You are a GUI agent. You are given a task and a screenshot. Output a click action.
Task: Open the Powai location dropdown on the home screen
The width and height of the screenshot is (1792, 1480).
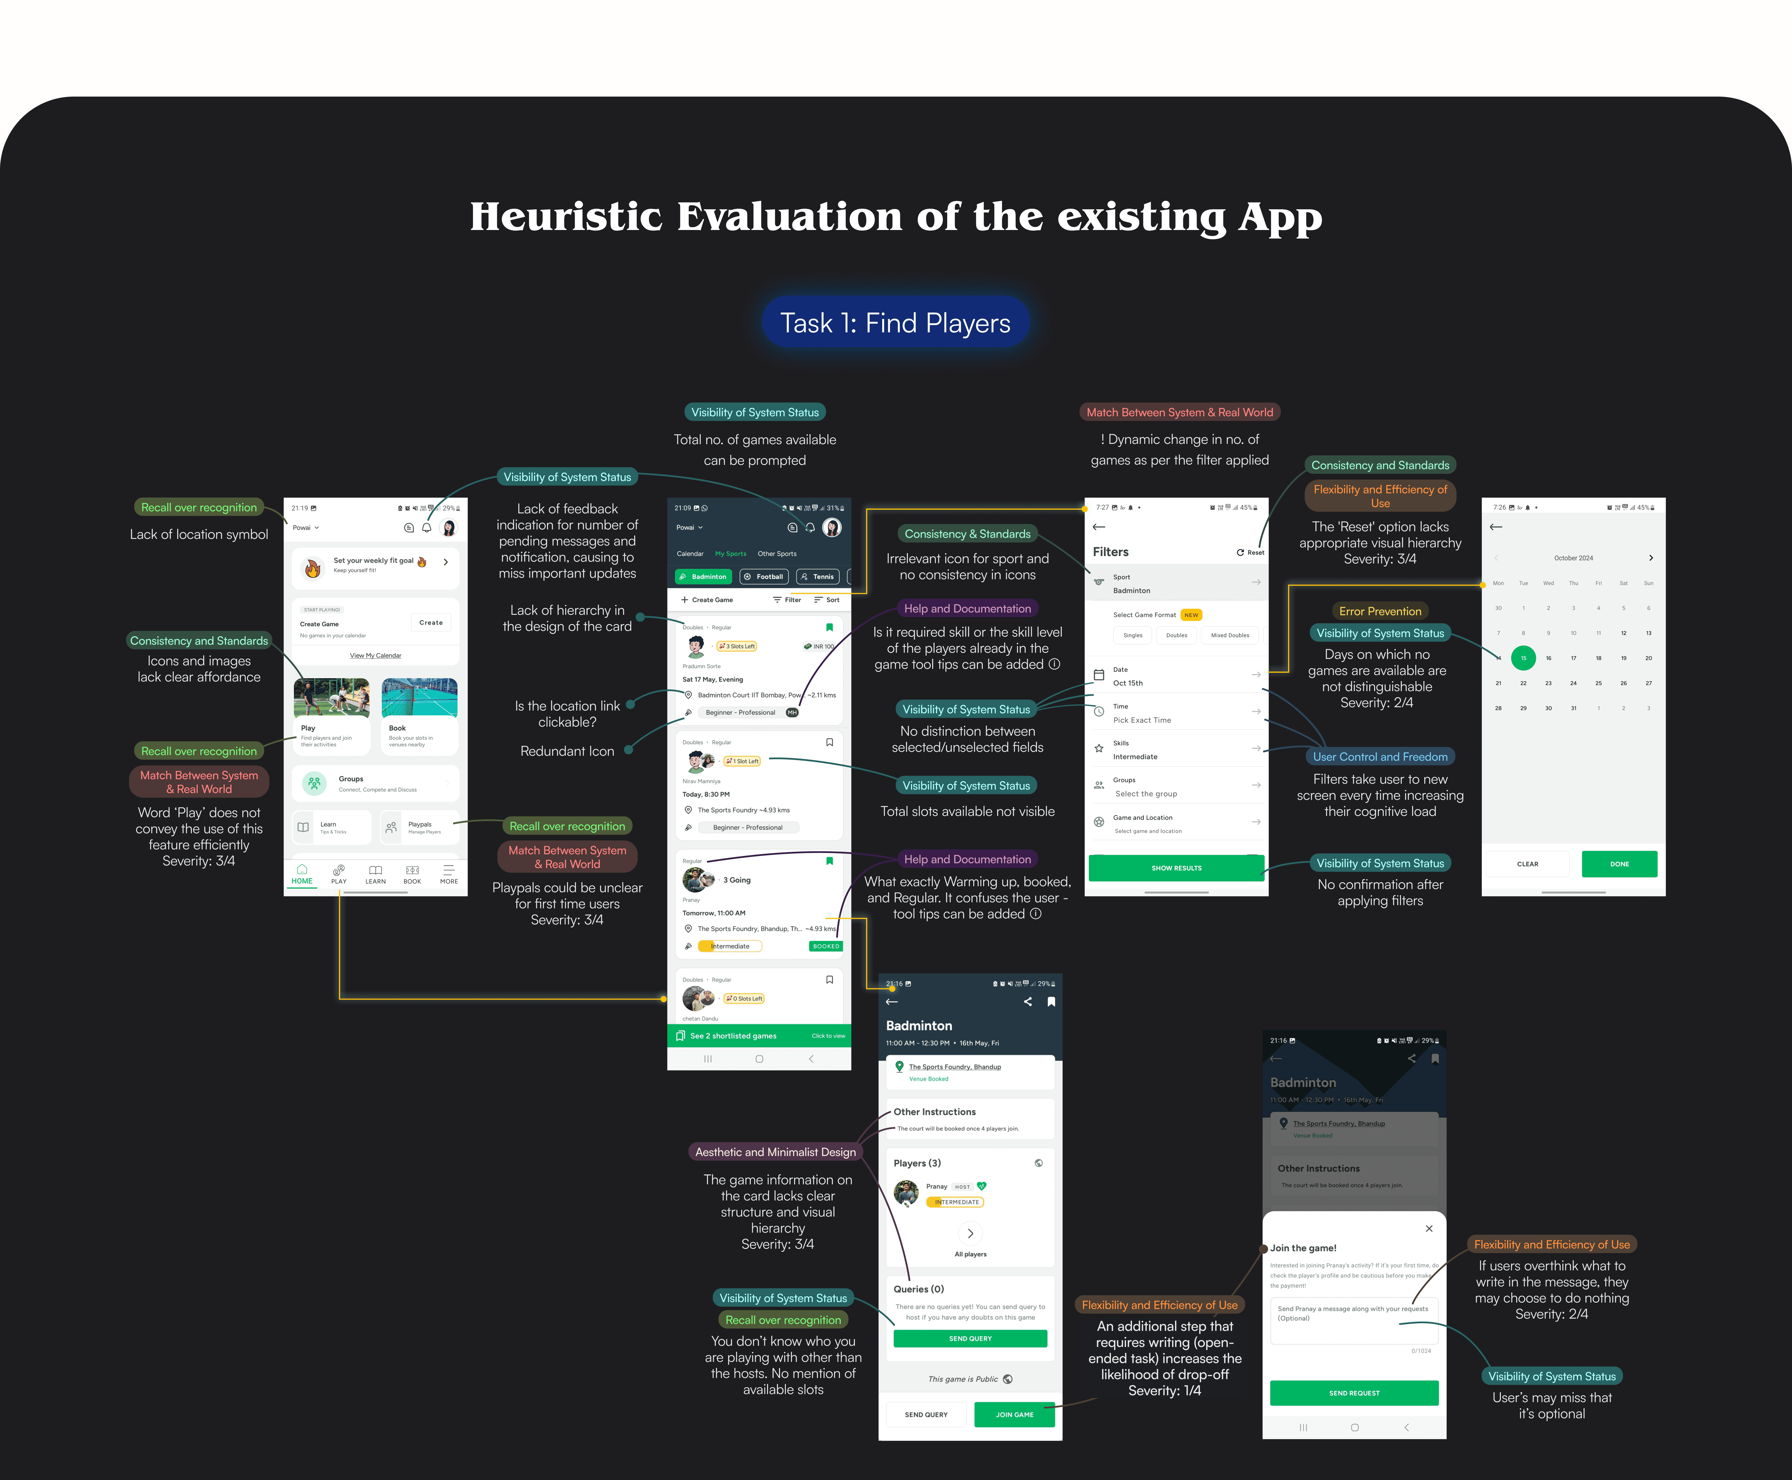[x=306, y=528]
